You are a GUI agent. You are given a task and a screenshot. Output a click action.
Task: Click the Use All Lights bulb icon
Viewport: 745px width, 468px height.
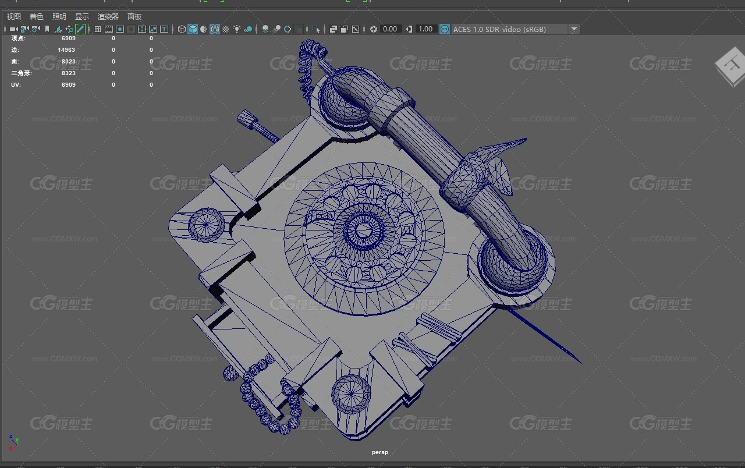coord(237,29)
